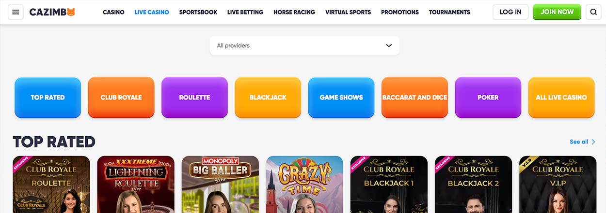Open the Crazy Time game thumbnail
The image size is (606, 213).
tap(304, 184)
